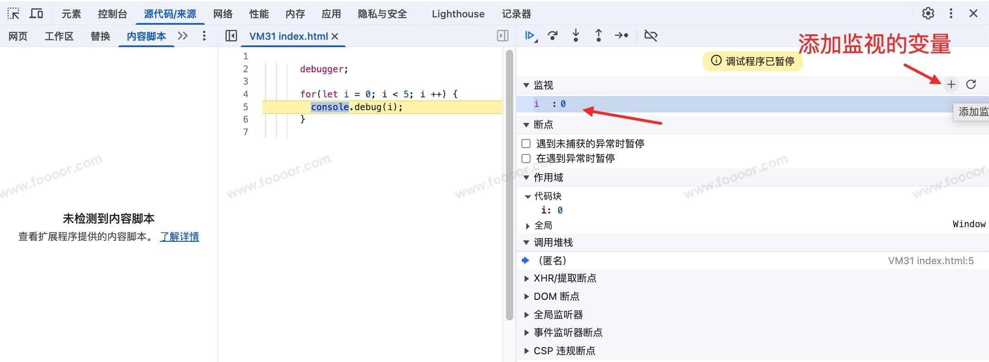Open the 网络 tab

pyautogui.click(x=223, y=14)
